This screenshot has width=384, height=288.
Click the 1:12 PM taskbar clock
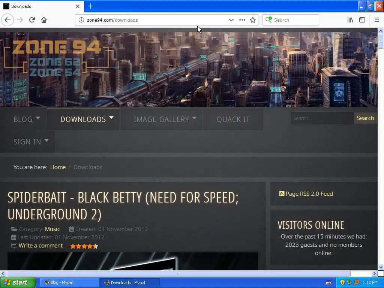click(370, 283)
